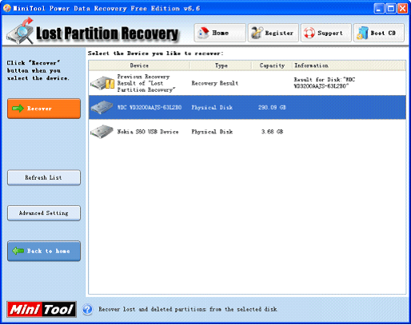Viewport: 411px width, 325px height.
Task: Click the Nokia S60 drive icon
Action: click(102, 132)
